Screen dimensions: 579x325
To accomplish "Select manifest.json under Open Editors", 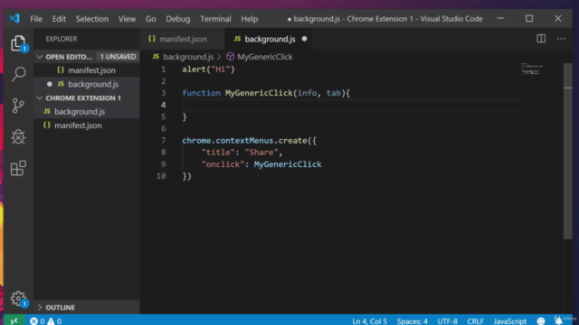I will tap(87, 70).
